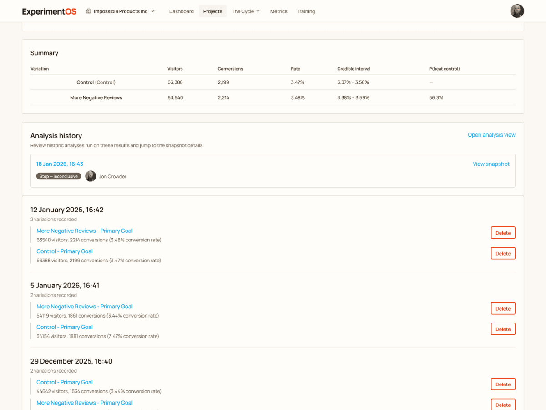Navigate to the Dashboard page
546x410 pixels.
pos(181,11)
